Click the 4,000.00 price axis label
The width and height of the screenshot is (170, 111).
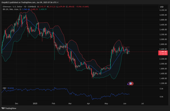pyautogui.click(x=163, y=15)
